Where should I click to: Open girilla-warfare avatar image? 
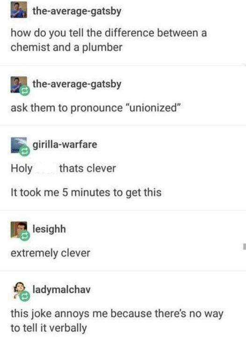tap(19, 145)
